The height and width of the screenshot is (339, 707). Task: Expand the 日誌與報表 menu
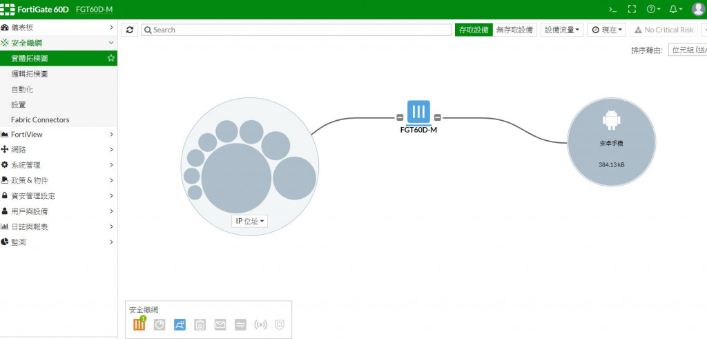[x=59, y=226]
